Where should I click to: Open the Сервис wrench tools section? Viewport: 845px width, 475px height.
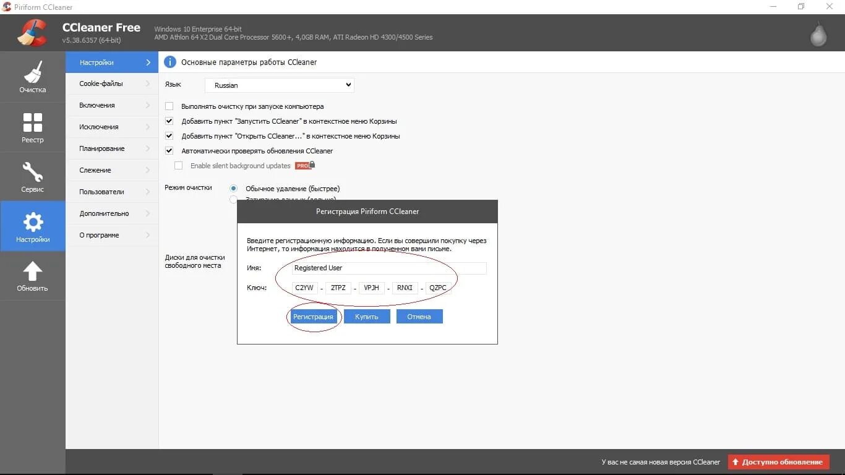(32, 177)
